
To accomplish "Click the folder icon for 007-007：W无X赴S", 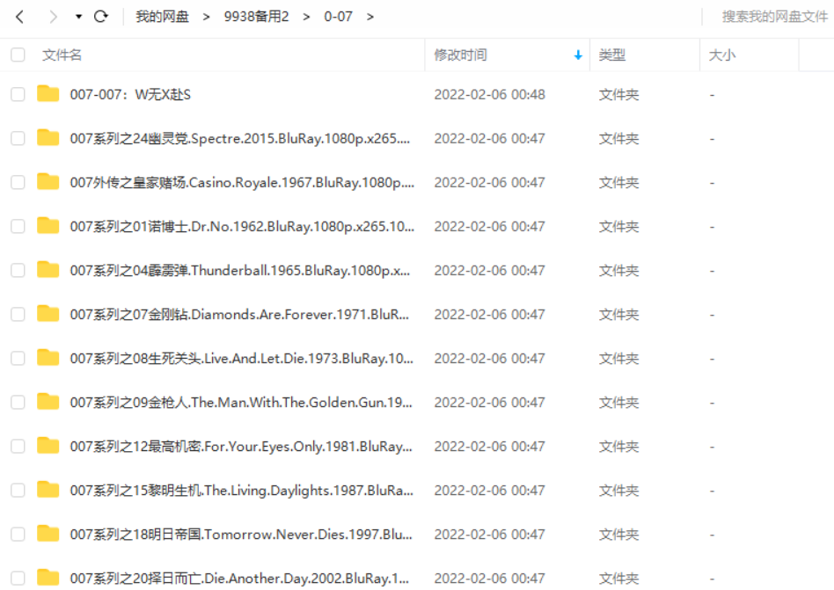I will click(x=48, y=94).
